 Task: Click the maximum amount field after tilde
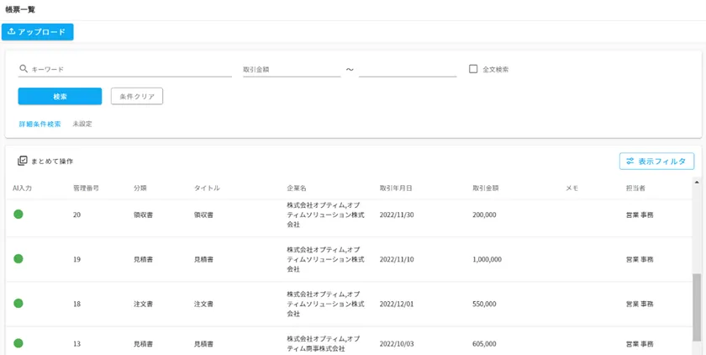click(407, 70)
